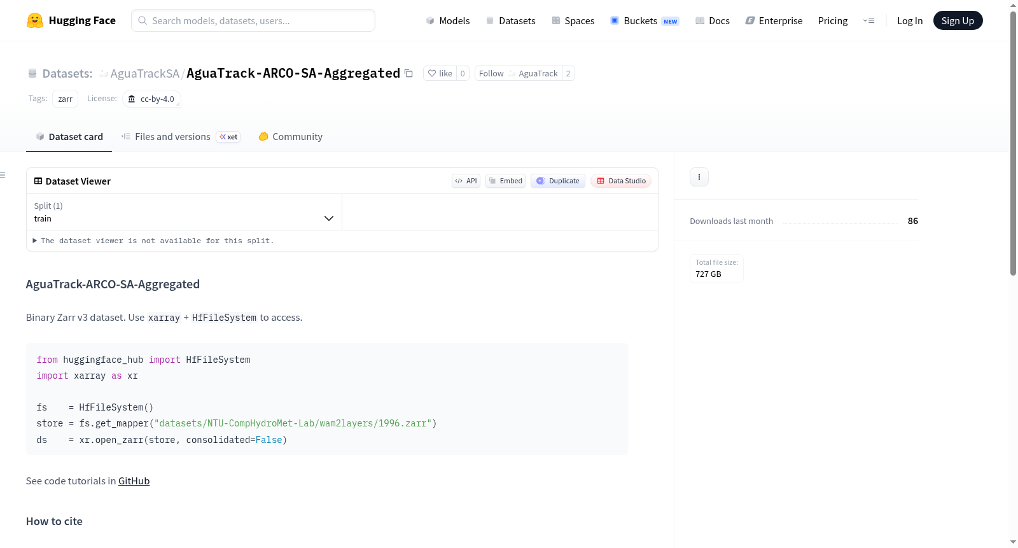Image resolution: width=1018 pixels, height=548 pixels.
Task: Switch to the Dataset card tab
Action: tap(69, 137)
